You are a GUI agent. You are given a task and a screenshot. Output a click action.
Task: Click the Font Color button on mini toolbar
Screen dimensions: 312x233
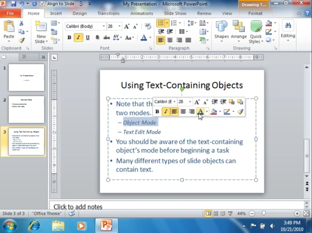click(200, 112)
